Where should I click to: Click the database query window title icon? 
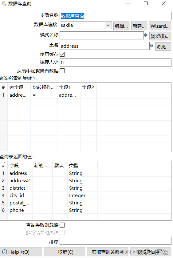point(4,4)
